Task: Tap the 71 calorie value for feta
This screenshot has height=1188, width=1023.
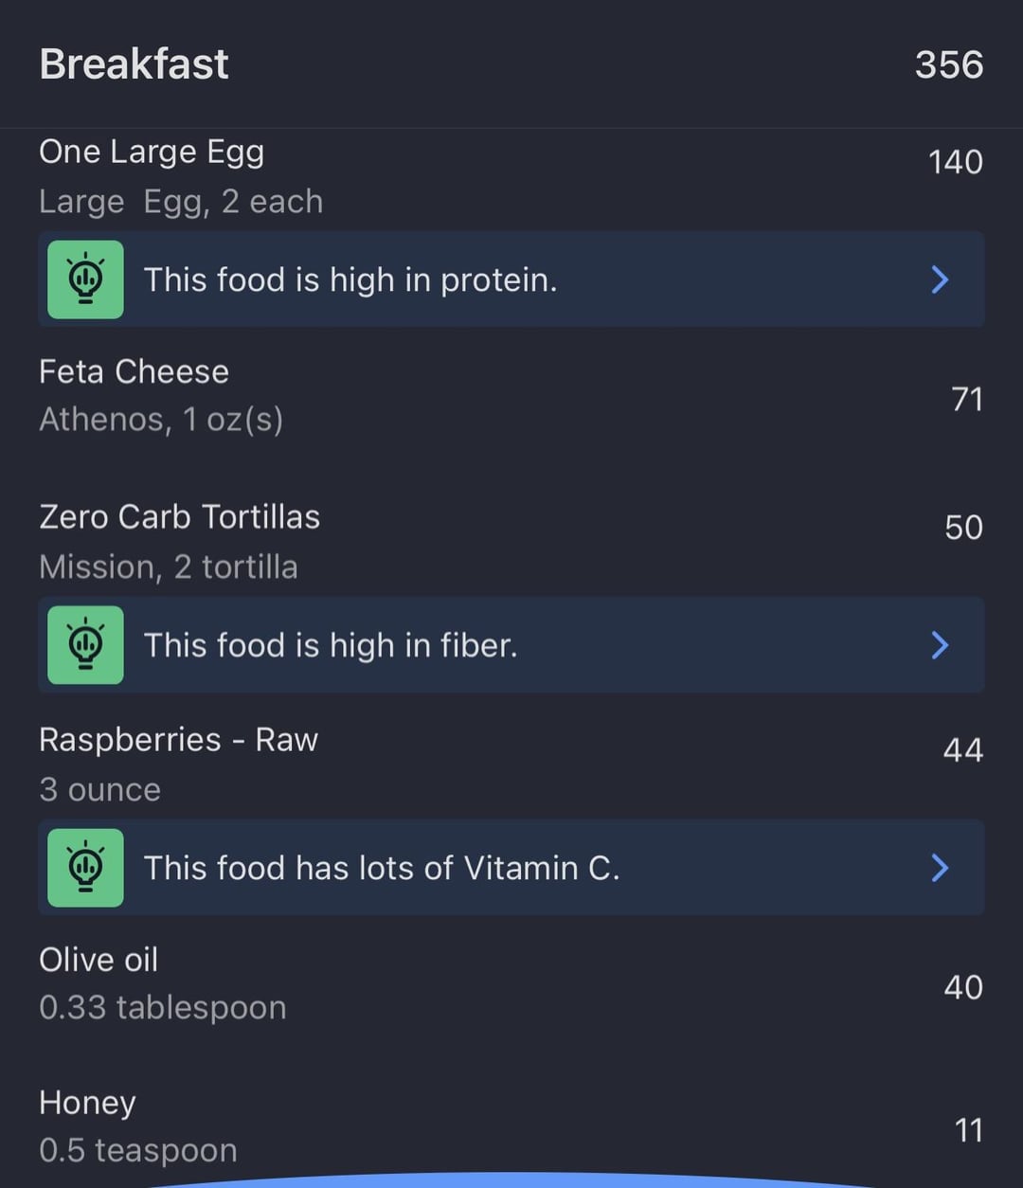Action: tap(967, 400)
